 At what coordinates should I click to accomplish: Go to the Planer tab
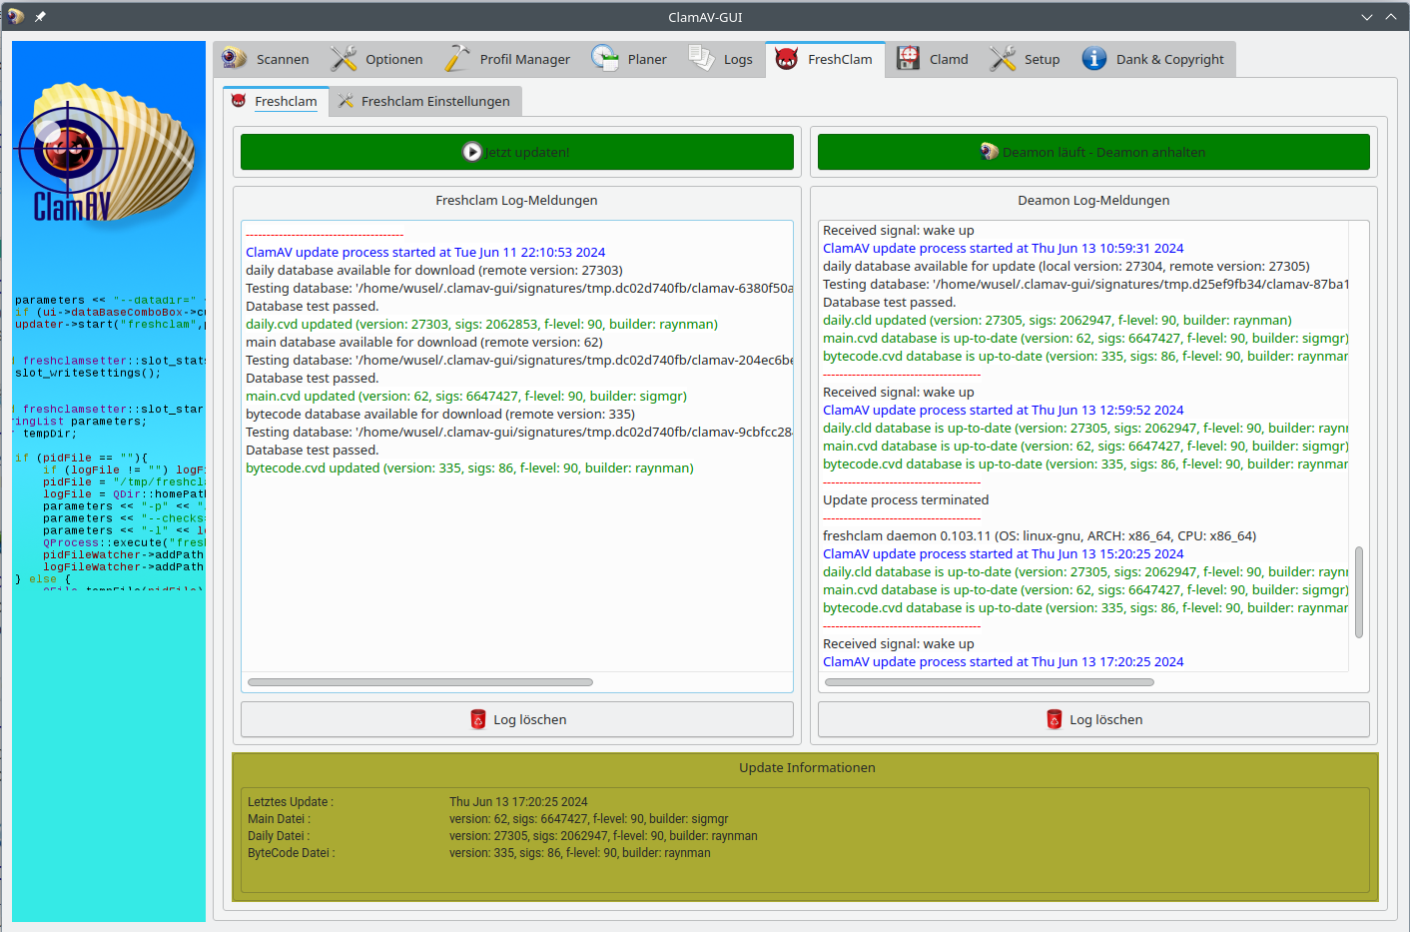(629, 59)
